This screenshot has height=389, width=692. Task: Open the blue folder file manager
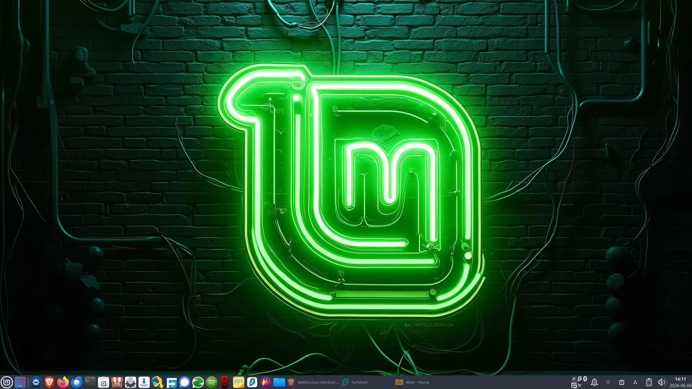coord(279,382)
